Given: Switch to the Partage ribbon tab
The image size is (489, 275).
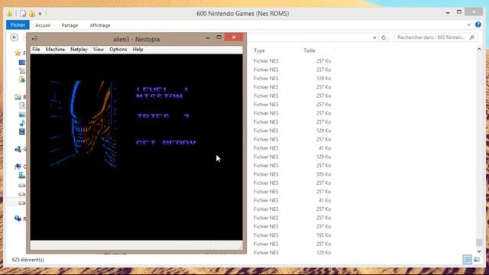Looking at the screenshot, I should point(70,25).
